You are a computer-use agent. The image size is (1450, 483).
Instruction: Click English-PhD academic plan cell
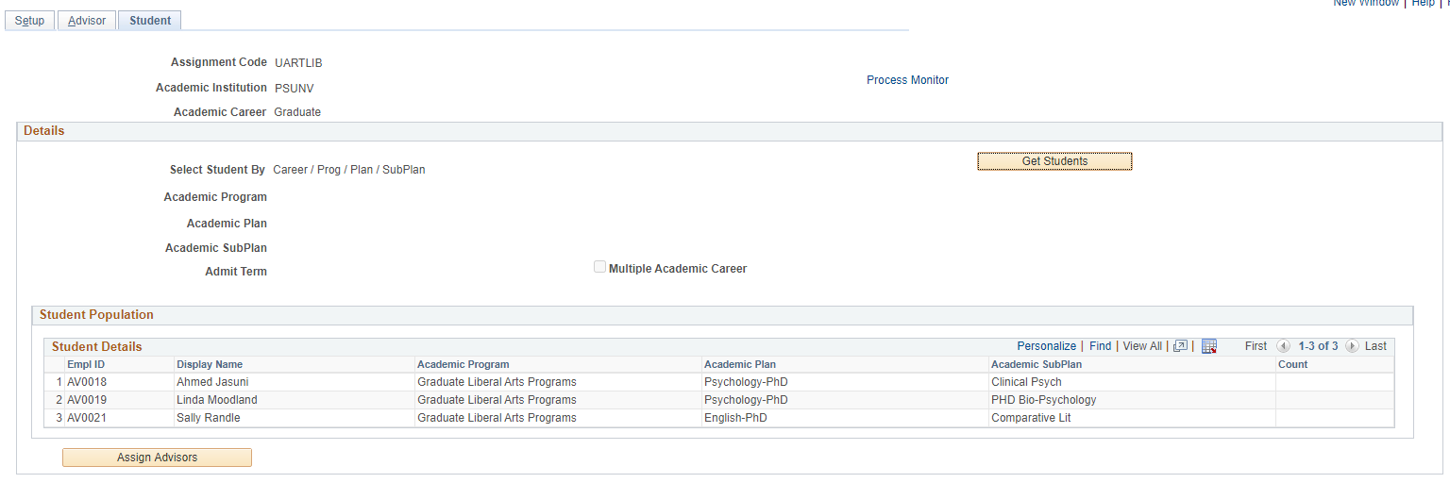click(735, 418)
